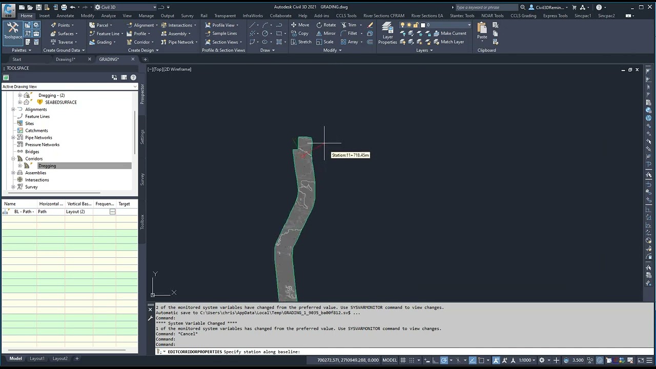Select the Dregging corridor tree item
The image size is (656, 369).
(x=47, y=166)
